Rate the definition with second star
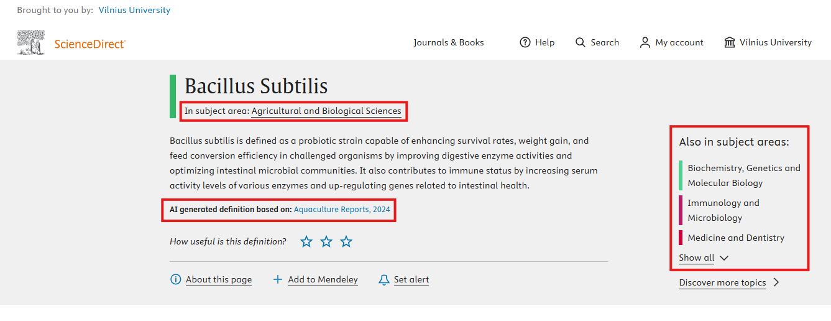Viewport: 831px width, 321px height. click(326, 241)
